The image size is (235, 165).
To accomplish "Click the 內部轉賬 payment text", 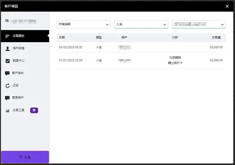I will point(175,57).
